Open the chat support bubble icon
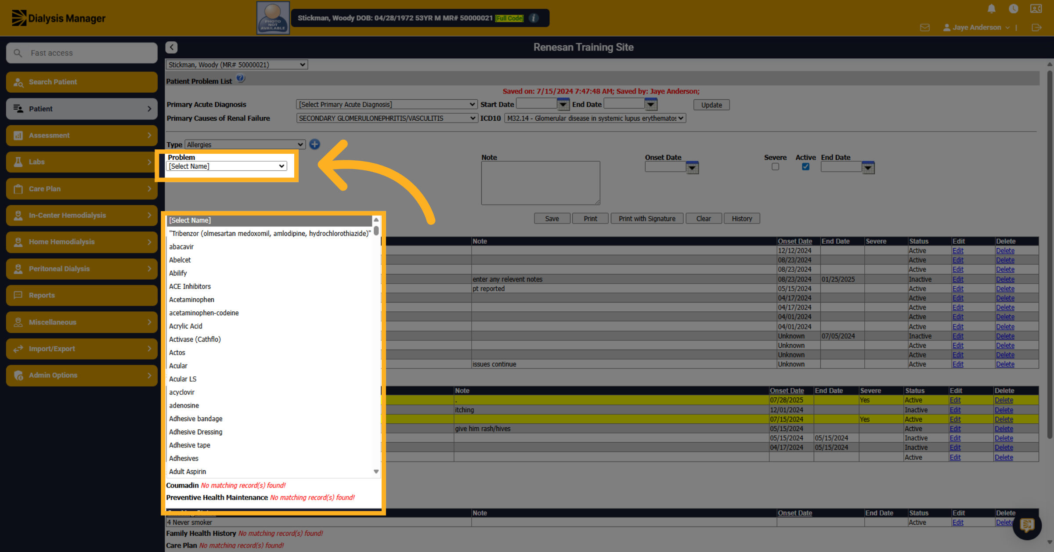This screenshot has height=552, width=1054. 1027,525
